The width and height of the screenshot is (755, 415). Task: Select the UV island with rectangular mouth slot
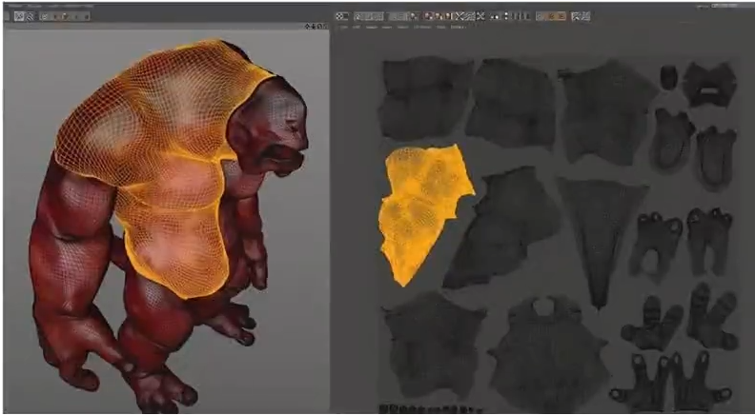click(710, 85)
